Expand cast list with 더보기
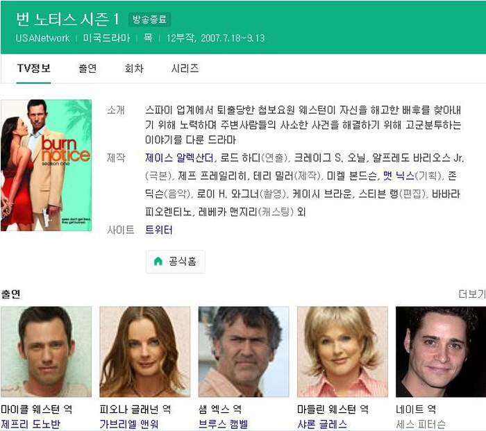 click(471, 294)
